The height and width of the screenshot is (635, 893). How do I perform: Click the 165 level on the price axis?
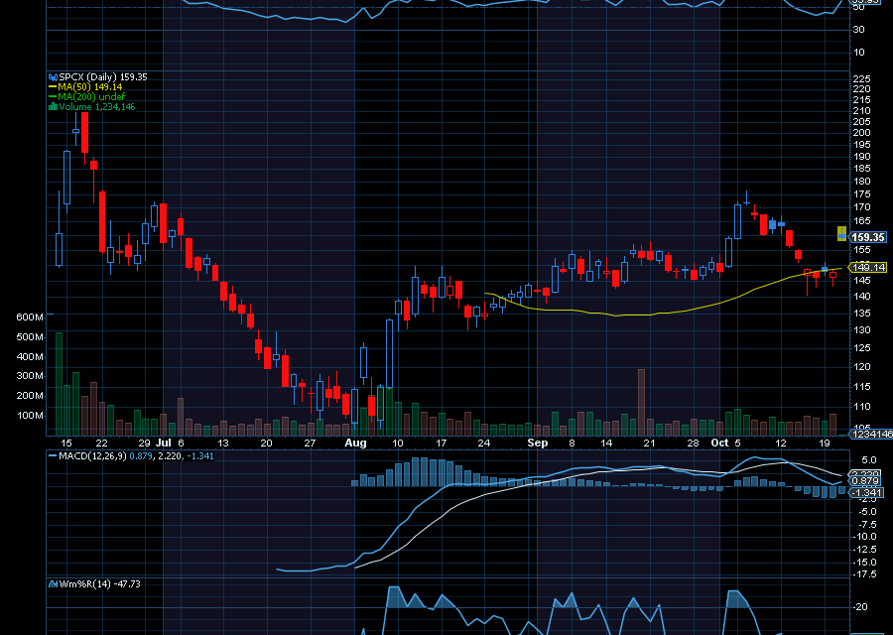862,221
